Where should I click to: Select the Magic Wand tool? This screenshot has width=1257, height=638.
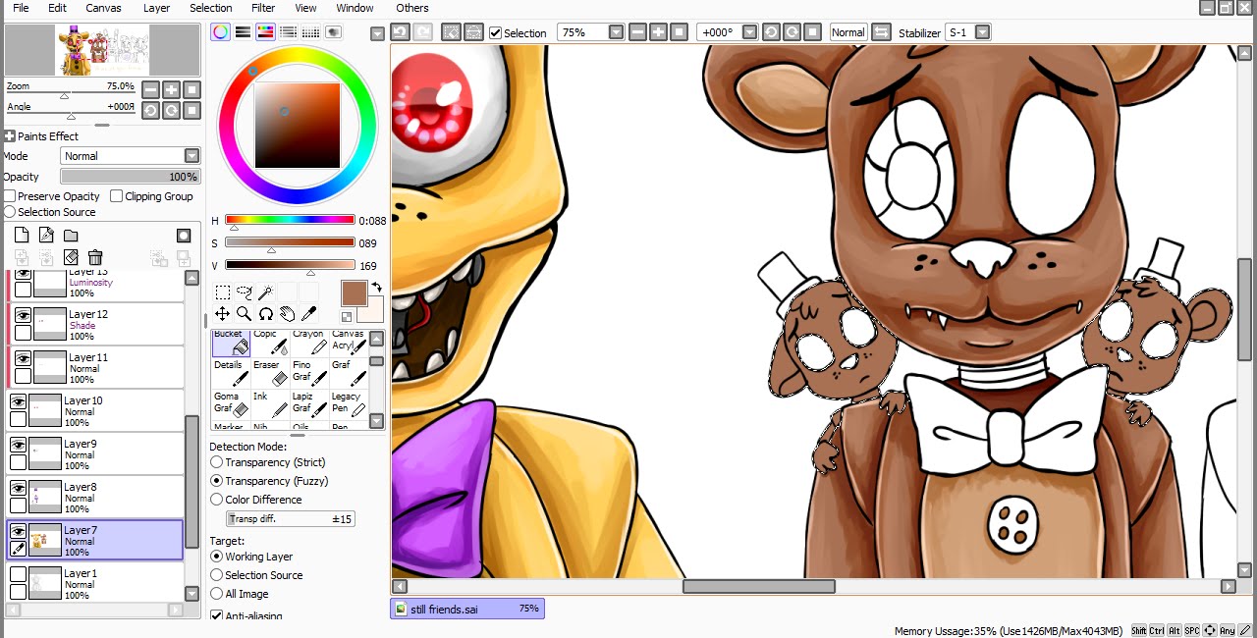point(265,292)
